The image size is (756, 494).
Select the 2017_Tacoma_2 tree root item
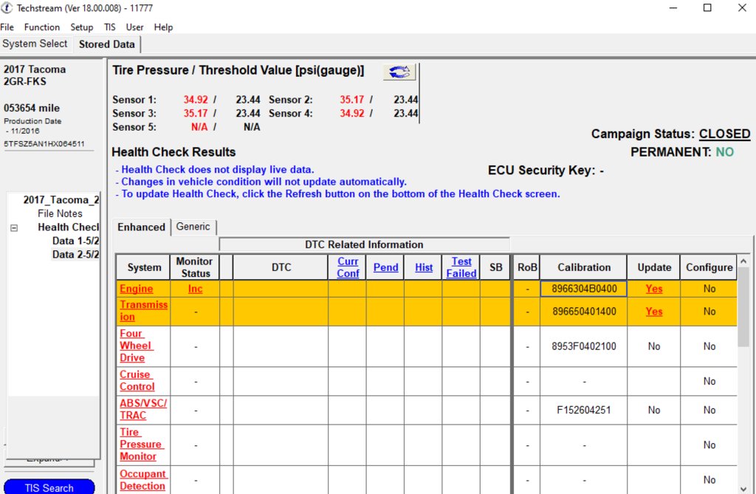coord(61,199)
